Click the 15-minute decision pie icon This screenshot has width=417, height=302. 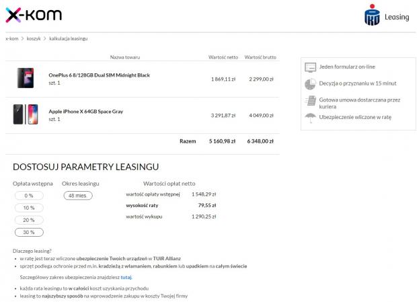[x=310, y=84]
